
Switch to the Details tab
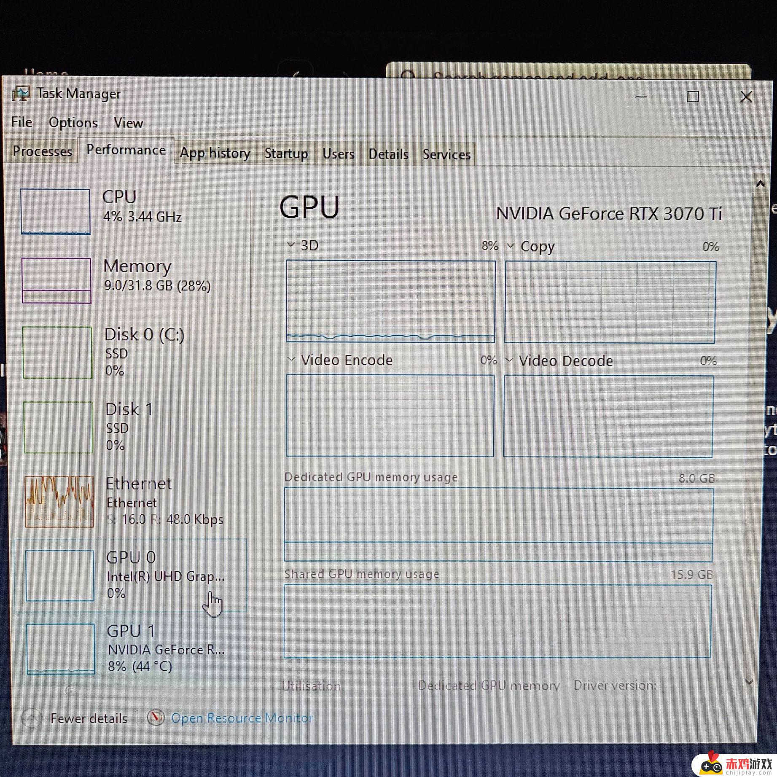pyautogui.click(x=388, y=154)
